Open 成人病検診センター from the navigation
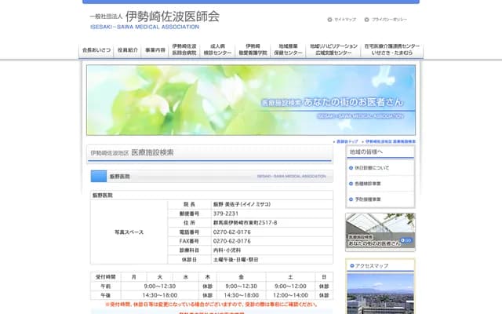502x314 pixels. pos(217,50)
